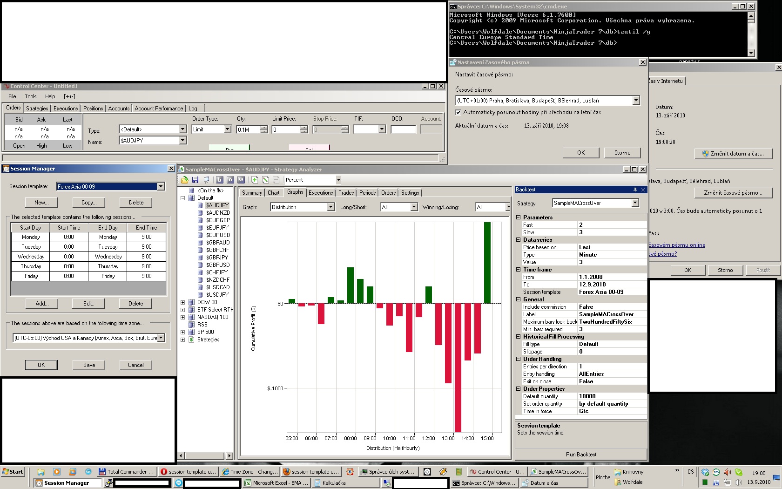782x489 pixels.
Task: Click the green plus new instrument list icon
Action: 255,180
